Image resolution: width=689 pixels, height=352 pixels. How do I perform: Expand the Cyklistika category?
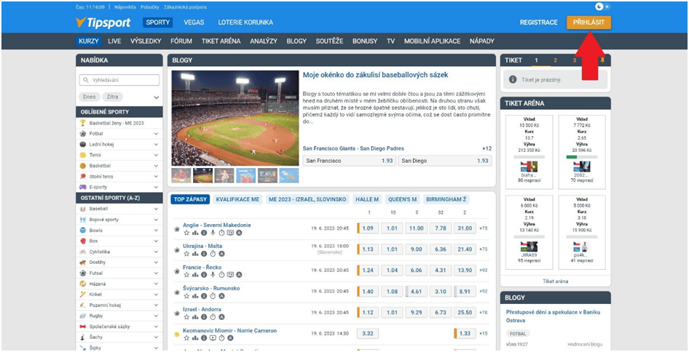156,252
